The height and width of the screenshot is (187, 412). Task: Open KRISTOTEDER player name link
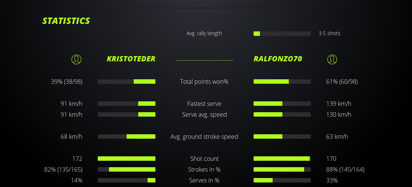(x=131, y=59)
